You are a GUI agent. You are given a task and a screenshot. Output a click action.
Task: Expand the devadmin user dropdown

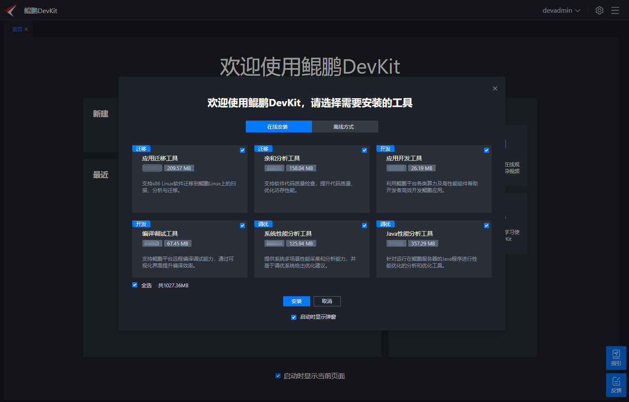click(x=561, y=11)
